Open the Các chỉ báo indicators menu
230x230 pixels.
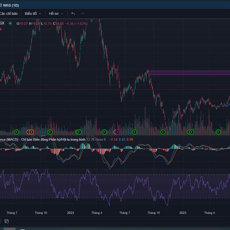8,13
